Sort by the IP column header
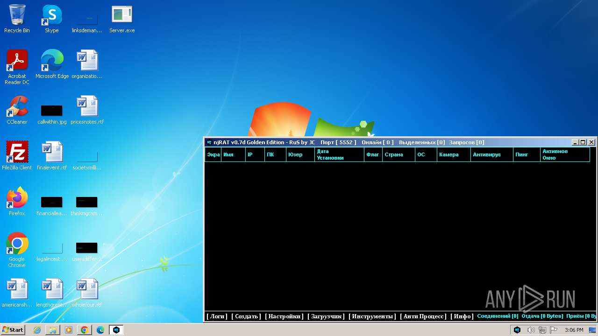 point(255,154)
